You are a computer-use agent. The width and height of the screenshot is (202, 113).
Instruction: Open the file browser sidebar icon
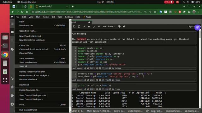point(12,32)
